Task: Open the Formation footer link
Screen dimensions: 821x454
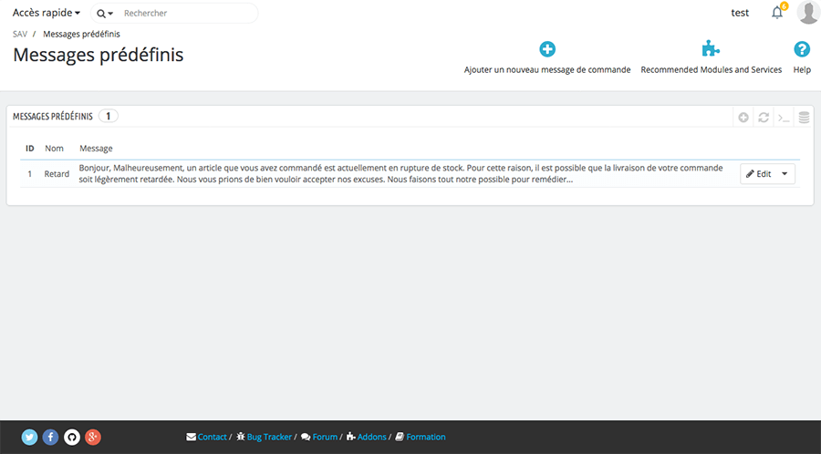Action: pos(425,438)
